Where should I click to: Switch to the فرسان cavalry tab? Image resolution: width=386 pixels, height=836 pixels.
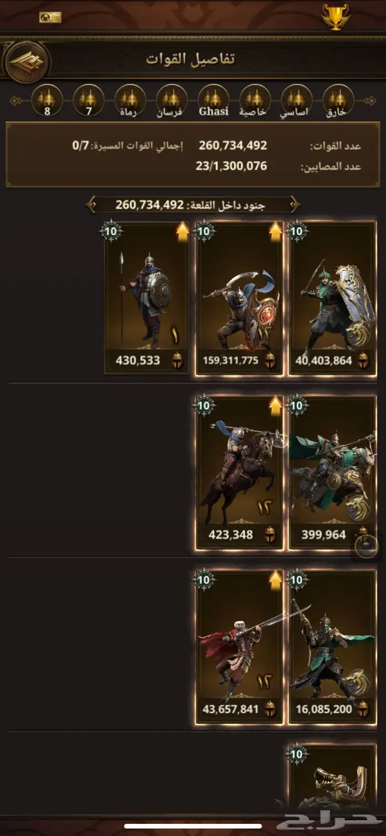[x=172, y=100]
